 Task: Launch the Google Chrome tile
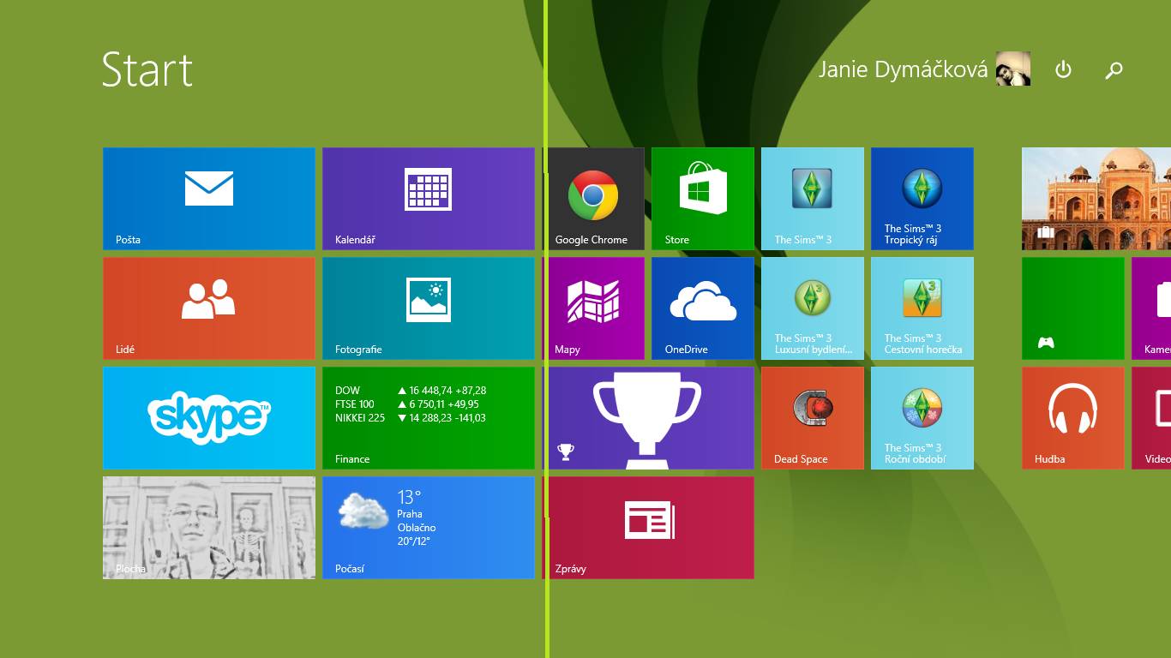(x=593, y=199)
